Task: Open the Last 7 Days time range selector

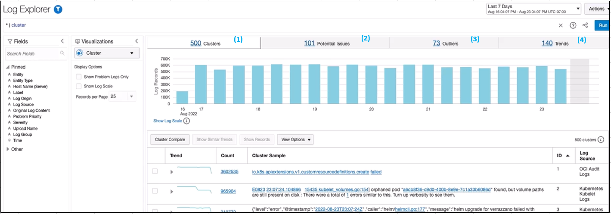Action: [533, 9]
